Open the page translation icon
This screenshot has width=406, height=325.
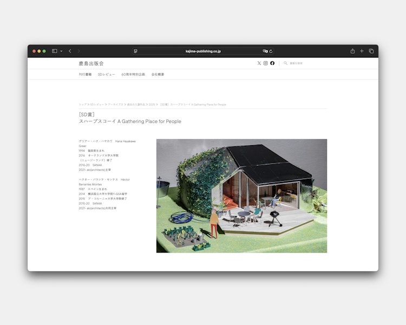(x=265, y=51)
